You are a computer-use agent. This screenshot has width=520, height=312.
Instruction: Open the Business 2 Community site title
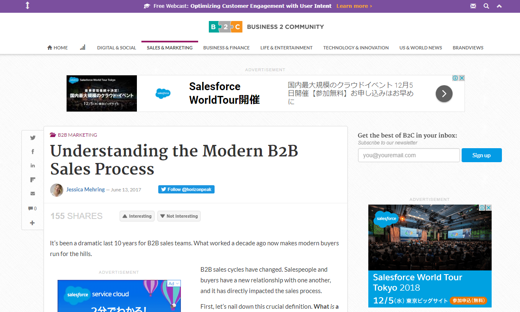[285, 27]
